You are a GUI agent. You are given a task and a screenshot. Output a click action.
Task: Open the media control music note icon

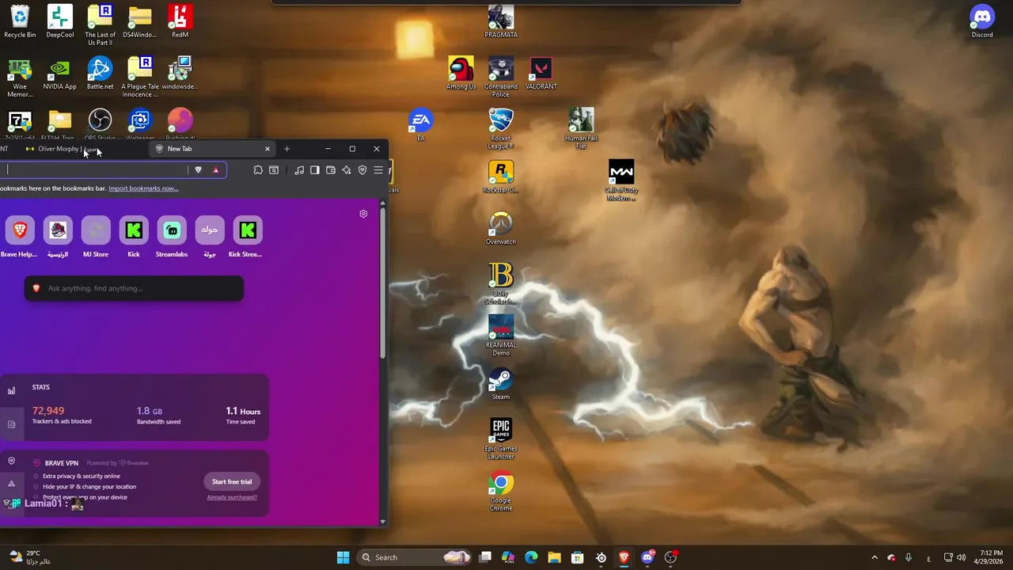click(x=299, y=170)
